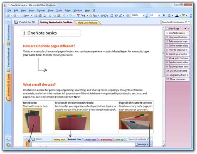The image size is (197, 154).
Task: Open the Zoom 100% combo box
Action: (x=138, y=15)
